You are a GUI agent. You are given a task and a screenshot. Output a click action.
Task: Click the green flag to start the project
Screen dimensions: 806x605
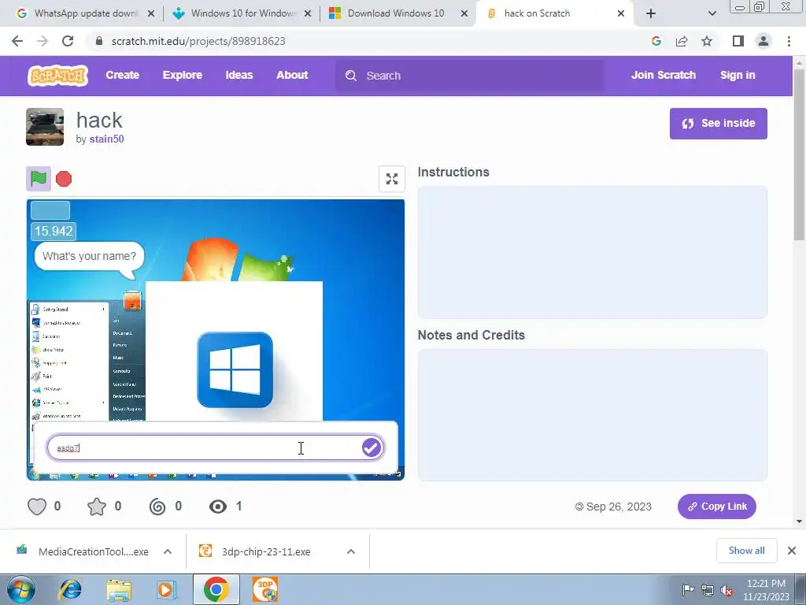(x=39, y=179)
